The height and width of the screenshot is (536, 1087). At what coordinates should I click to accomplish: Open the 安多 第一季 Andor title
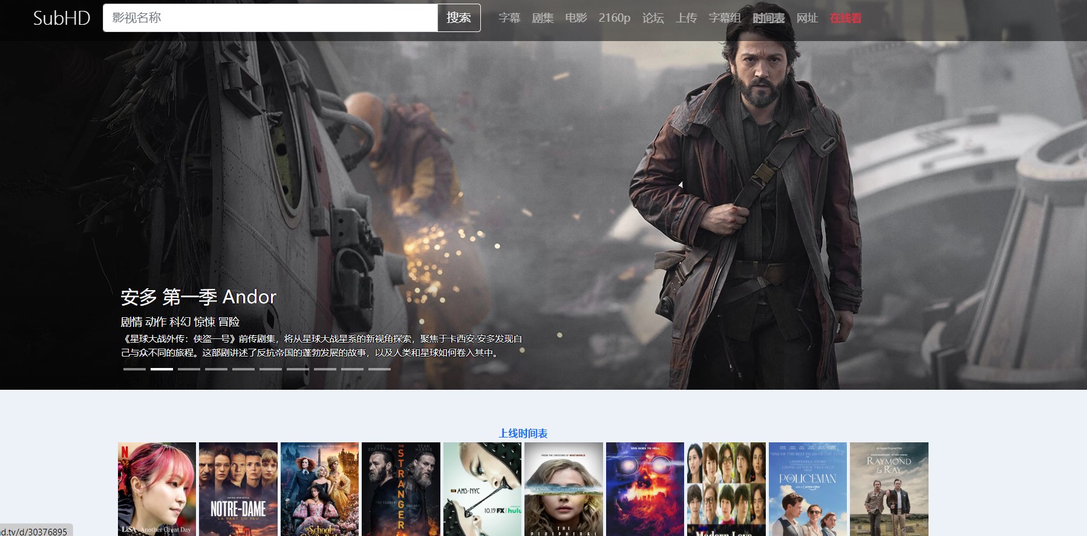(198, 297)
